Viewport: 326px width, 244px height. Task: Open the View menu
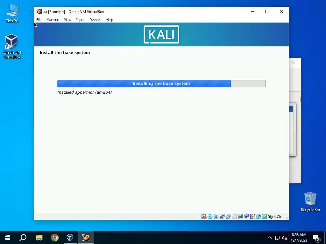67,20
